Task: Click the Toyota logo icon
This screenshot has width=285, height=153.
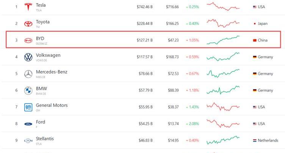Action: pos(28,23)
